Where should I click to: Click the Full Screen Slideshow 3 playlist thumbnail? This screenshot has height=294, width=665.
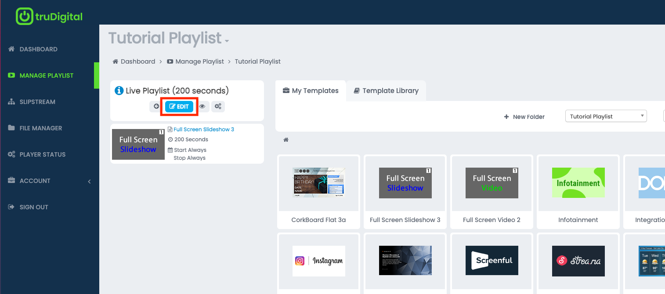pyautogui.click(x=138, y=144)
